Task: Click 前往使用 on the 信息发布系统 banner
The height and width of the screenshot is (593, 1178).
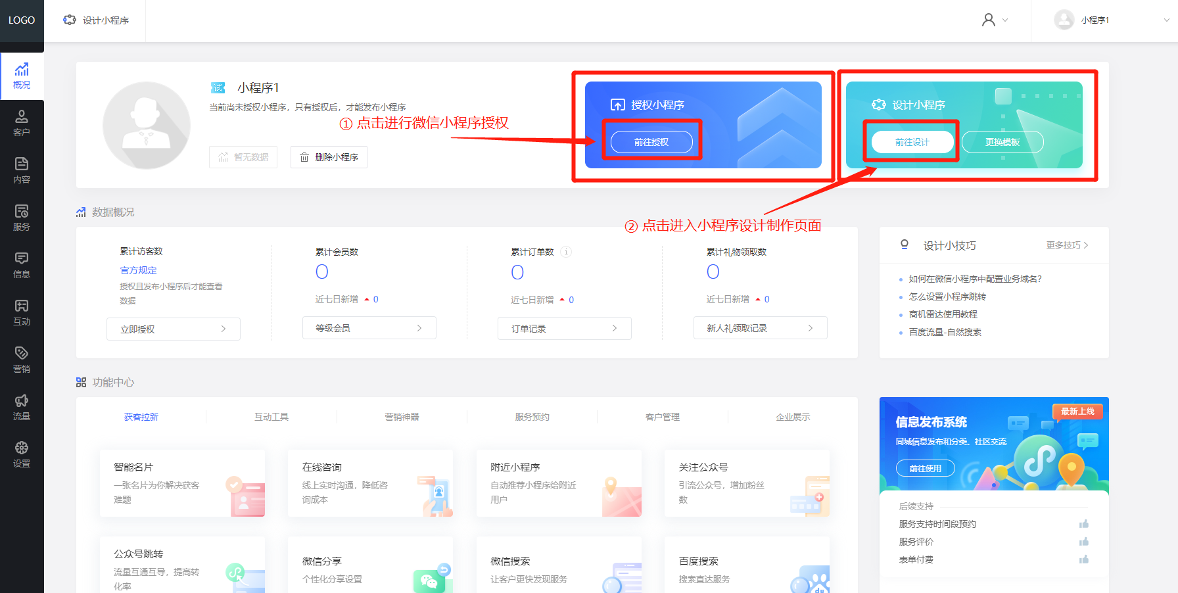Action: tap(926, 468)
